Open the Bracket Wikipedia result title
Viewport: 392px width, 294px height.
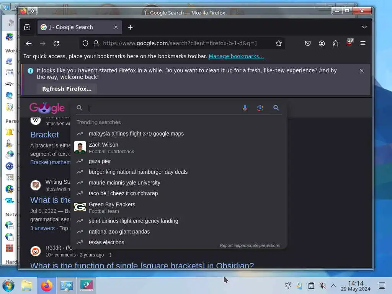point(44,135)
